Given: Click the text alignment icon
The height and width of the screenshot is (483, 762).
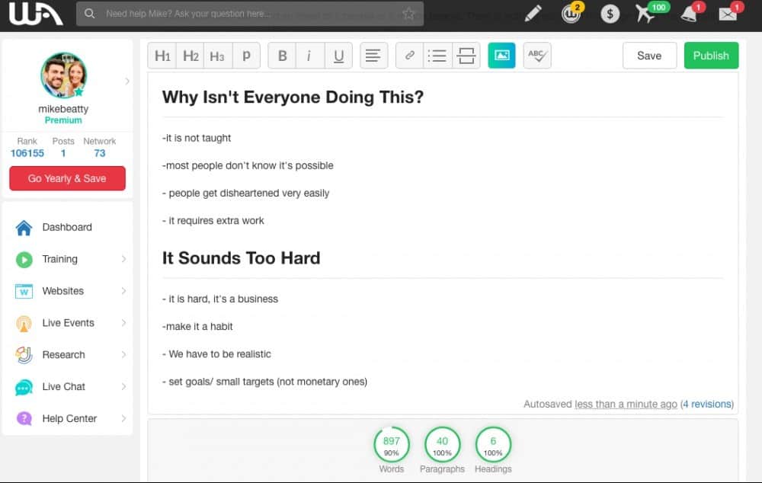Looking at the screenshot, I should (373, 56).
